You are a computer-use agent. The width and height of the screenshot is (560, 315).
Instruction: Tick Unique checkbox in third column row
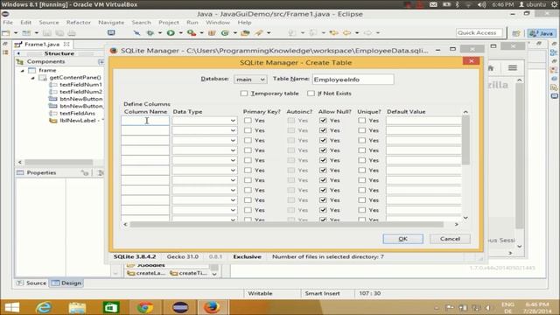coord(361,140)
